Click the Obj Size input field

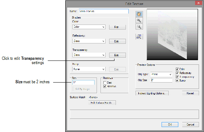161,80
